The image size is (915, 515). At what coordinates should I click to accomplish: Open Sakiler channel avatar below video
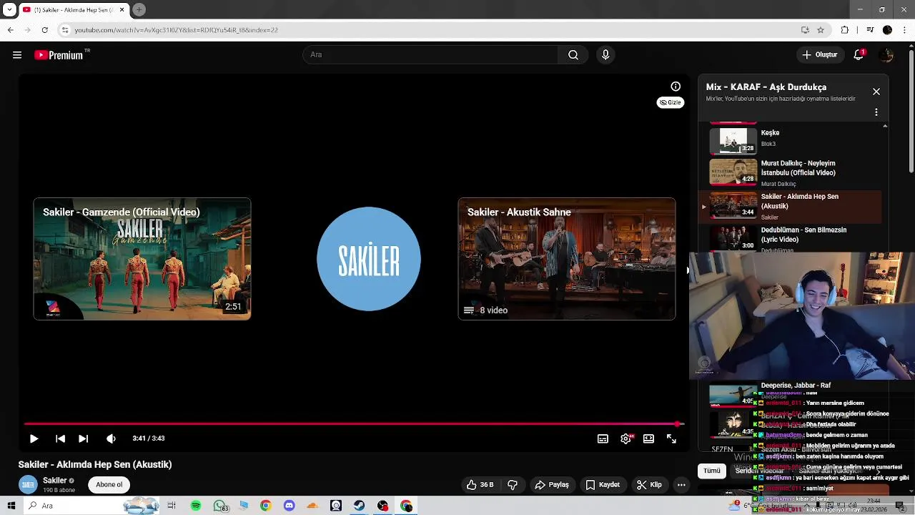(28, 484)
